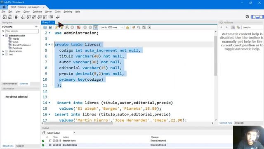Click the Jump to field in SQL Additions
264x149 pixels.
[252, 27]
